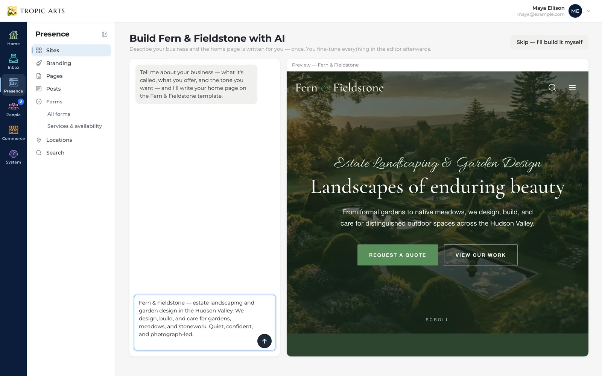602x376 pixels.
Task: Click the Scroll indicator in preview
Action: [x=437, y=320]
